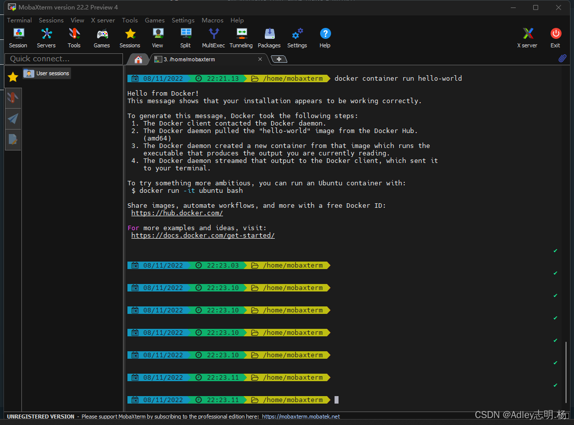Select the bottom edit-note sidebar icon
This screenshot has width=574, height=425.
coord(13,140)
